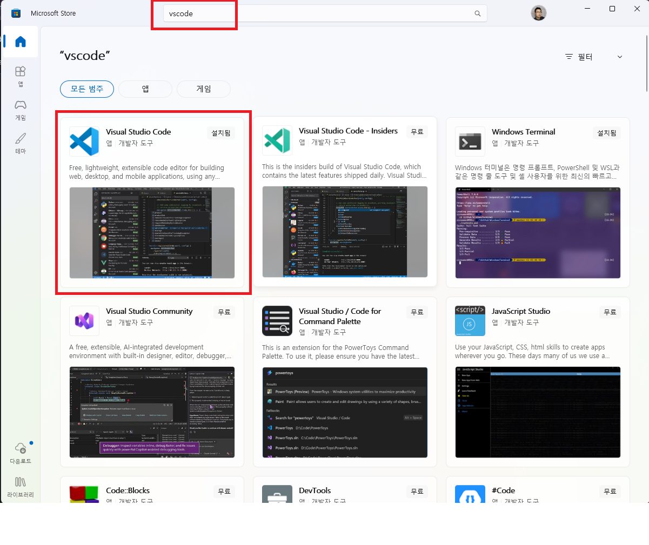Click the JavaScript Studio app icon
Image resolution: width=649 pixels, height=545 pixels.
(x=470, y=321)
